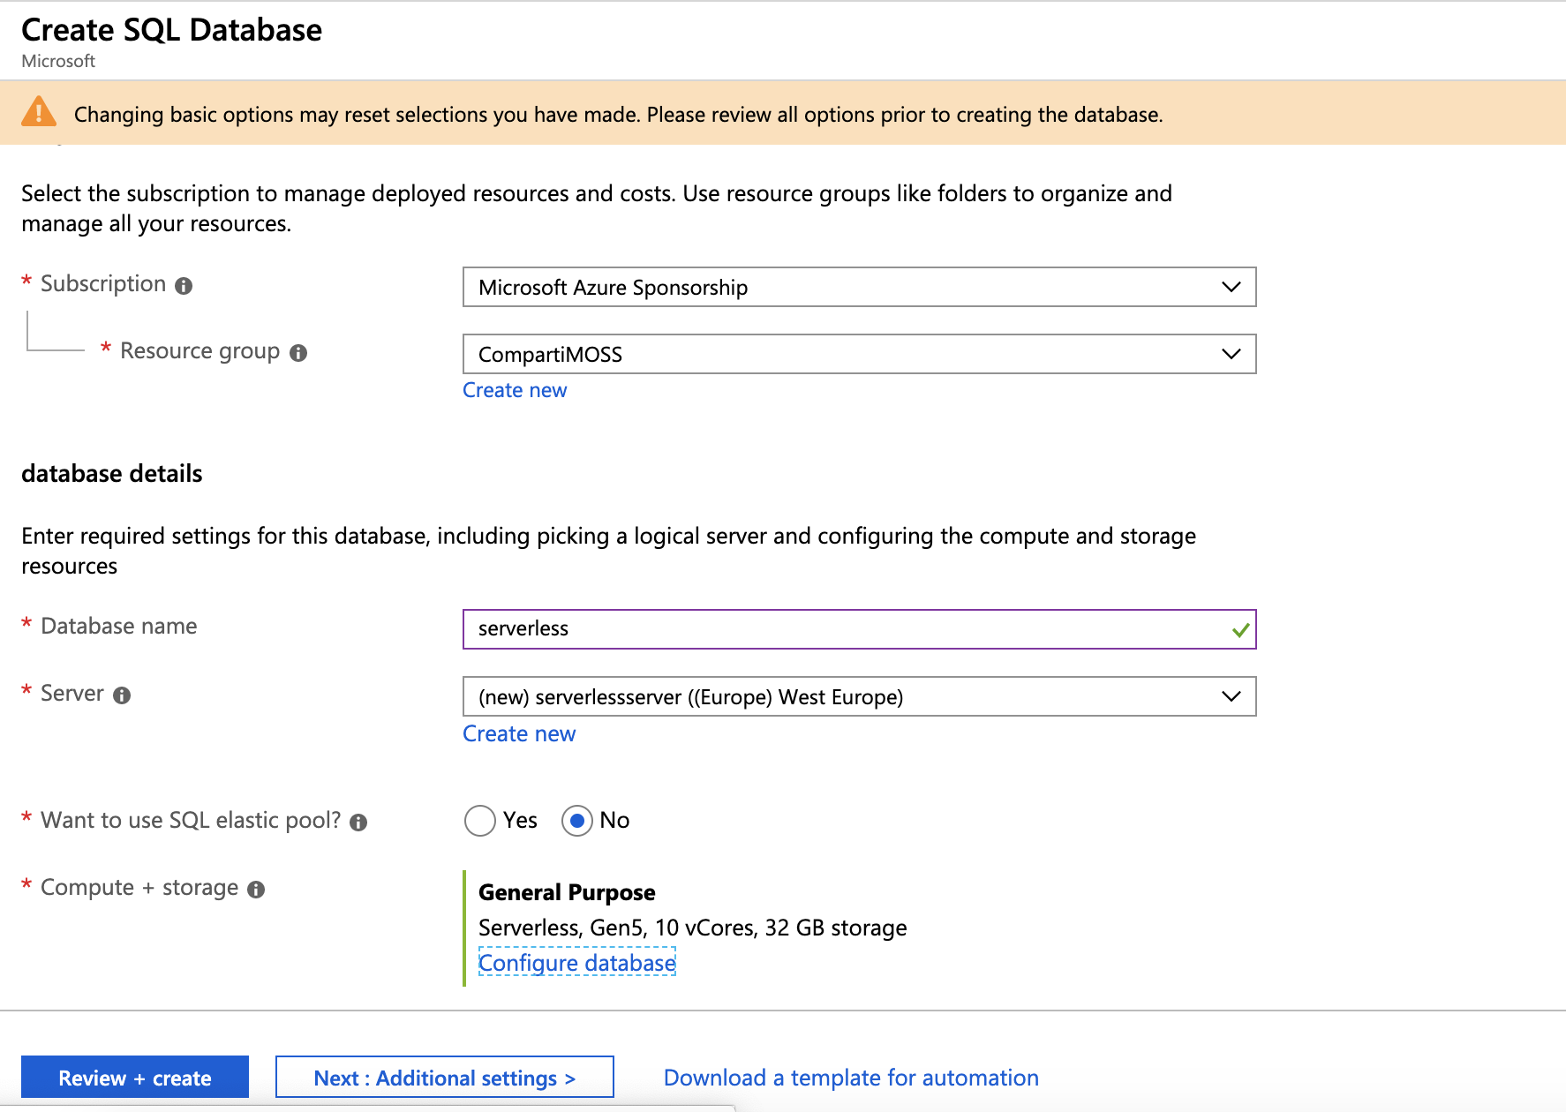The image size is (1566, 1112).
Task: Click the SQL elastic pool info icon
Action: [358, 821]
